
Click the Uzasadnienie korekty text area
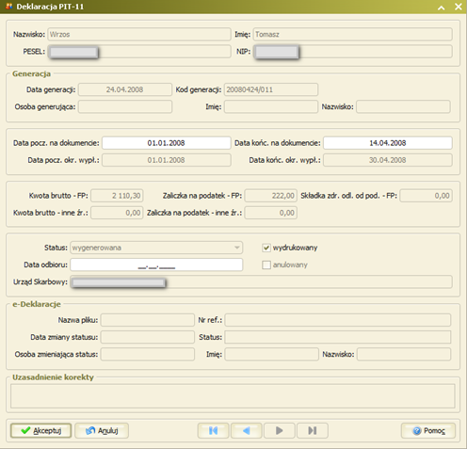pos(233,396)
